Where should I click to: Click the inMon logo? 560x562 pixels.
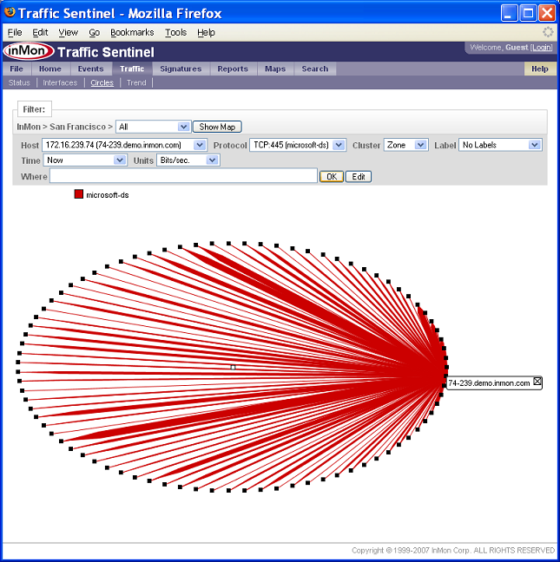(29, 51)
